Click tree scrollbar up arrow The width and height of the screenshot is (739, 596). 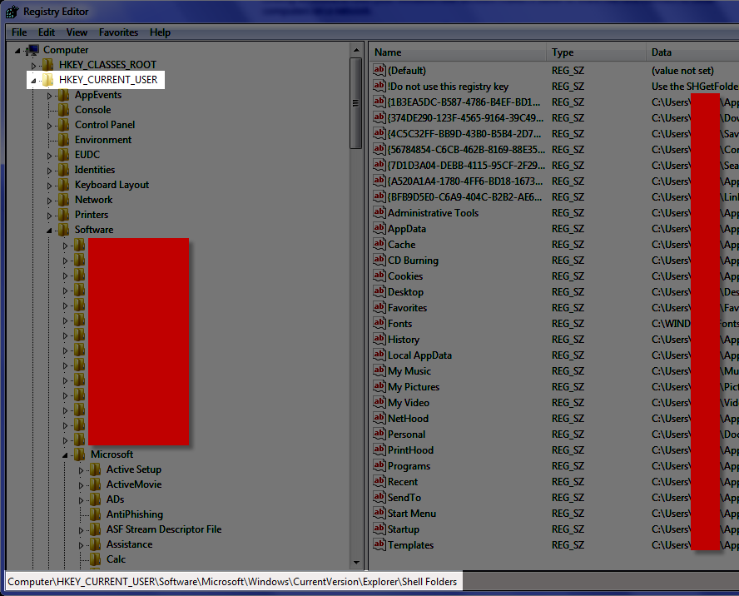click(x=356, y=49)
